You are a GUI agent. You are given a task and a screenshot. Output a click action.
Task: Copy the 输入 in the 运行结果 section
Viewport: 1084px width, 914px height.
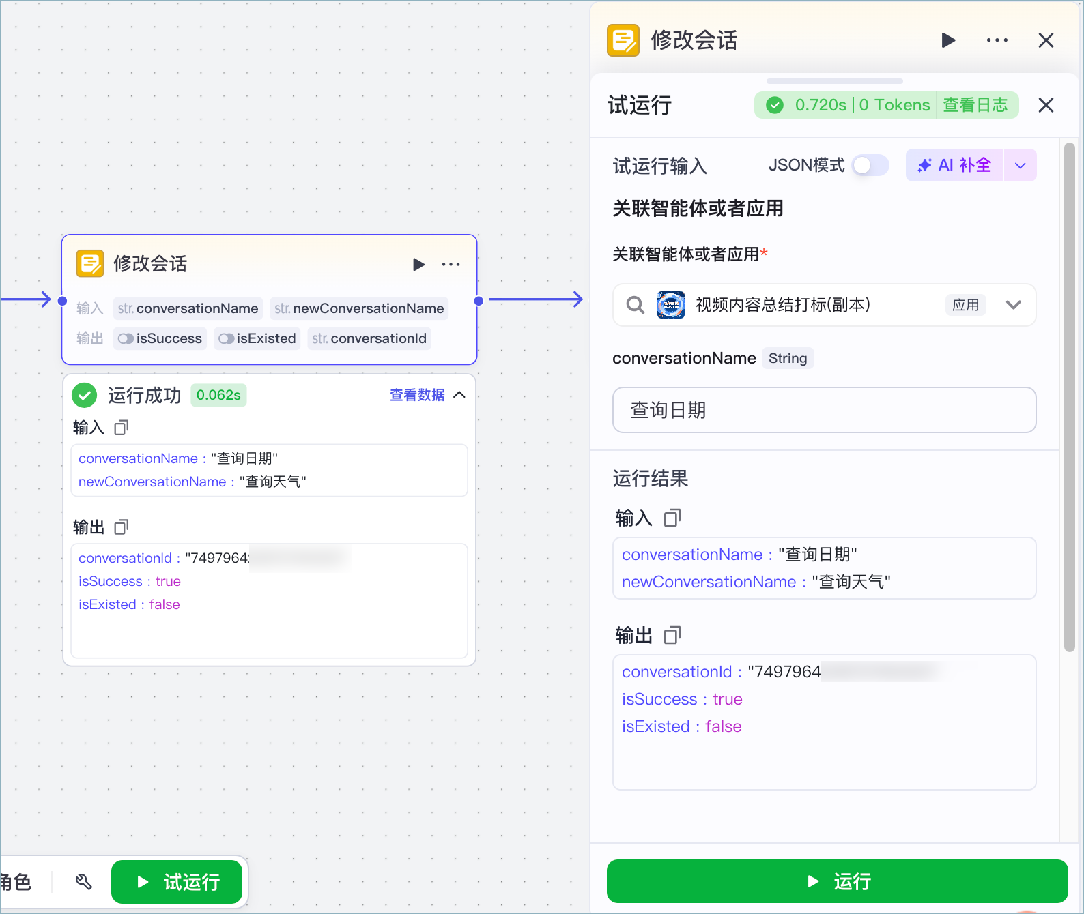[x=672, y=518]
